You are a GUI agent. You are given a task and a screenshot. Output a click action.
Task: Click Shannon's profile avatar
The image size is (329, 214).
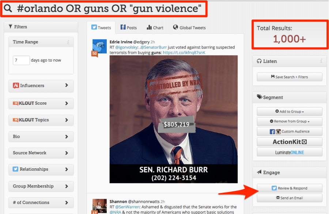click(99, 206)
